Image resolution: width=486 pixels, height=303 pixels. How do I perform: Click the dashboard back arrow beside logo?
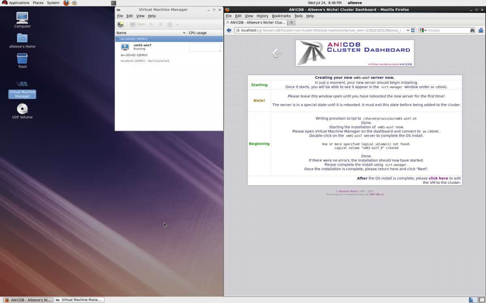click(277, 53)
